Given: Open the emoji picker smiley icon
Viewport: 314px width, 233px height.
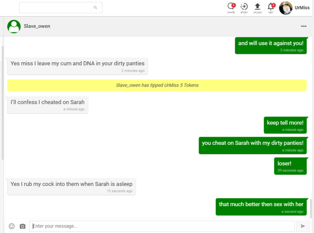Looking at the screenshot, I should pos(12,226).
